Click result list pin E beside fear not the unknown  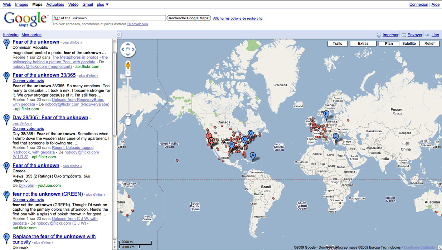[6, 196]
